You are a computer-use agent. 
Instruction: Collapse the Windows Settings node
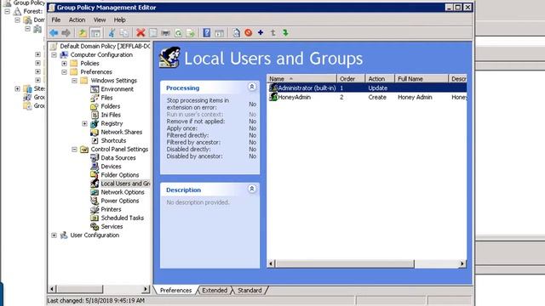click(x=74, y=81)
